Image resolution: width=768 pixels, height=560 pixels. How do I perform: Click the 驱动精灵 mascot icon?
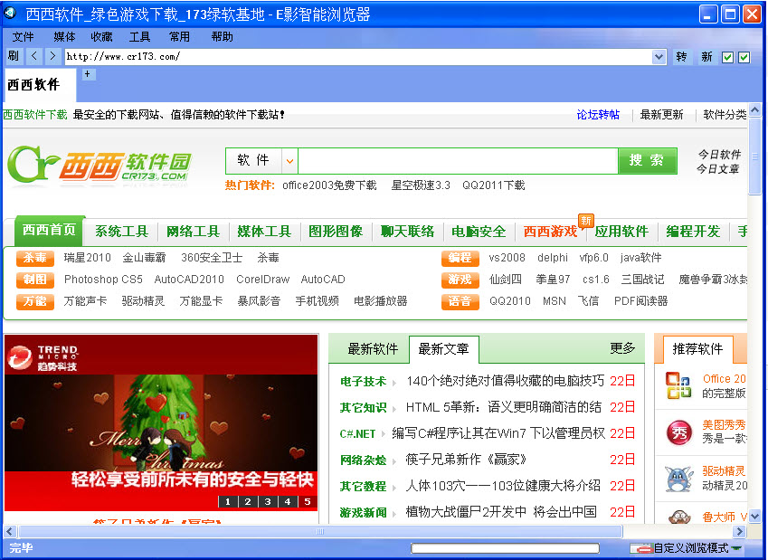pyautogui.click(x=678, y=479)
